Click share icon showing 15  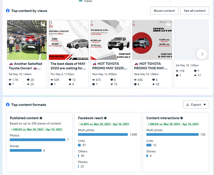tap(112, 84)
